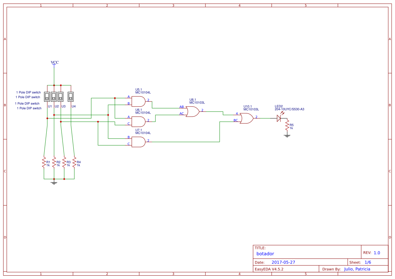Click the sheet number 1/6
This screenshot has height=279, width=395.
pos(368,262)
